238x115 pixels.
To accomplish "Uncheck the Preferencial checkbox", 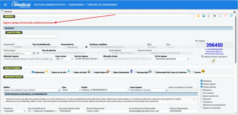I will pyautogui.click(x=33, y=72).
